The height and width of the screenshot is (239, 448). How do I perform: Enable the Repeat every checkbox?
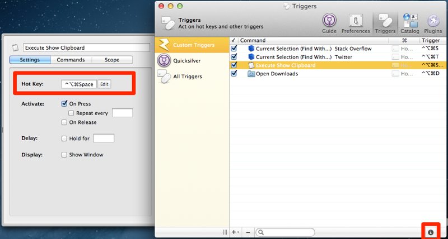tap(71, 113)
